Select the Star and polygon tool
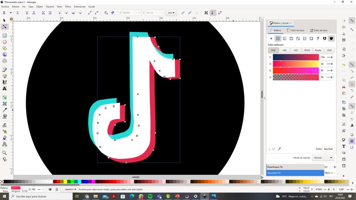Screen dimensions: 356x200 [4, 48]
